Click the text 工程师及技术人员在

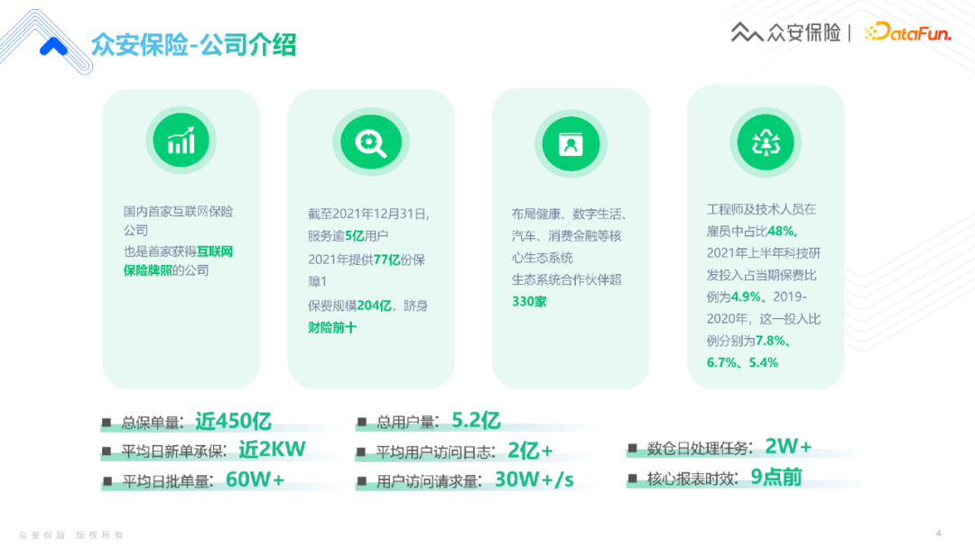pos(761,209)
